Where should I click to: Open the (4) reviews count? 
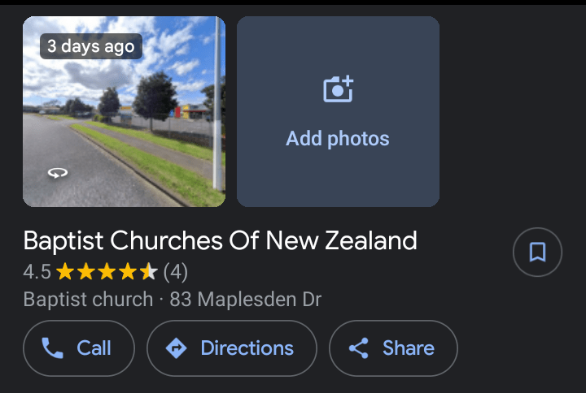176,271
